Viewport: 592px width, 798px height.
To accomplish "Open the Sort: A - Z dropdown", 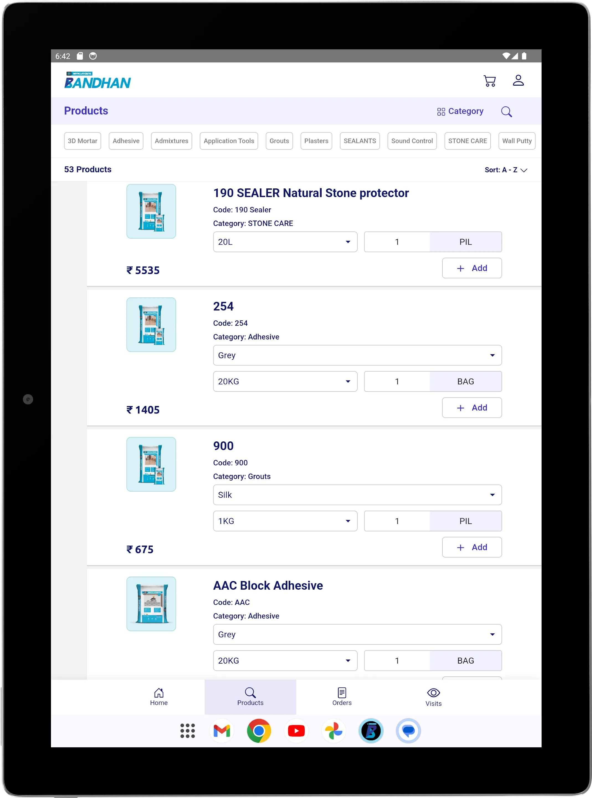I will click(506, 170).
